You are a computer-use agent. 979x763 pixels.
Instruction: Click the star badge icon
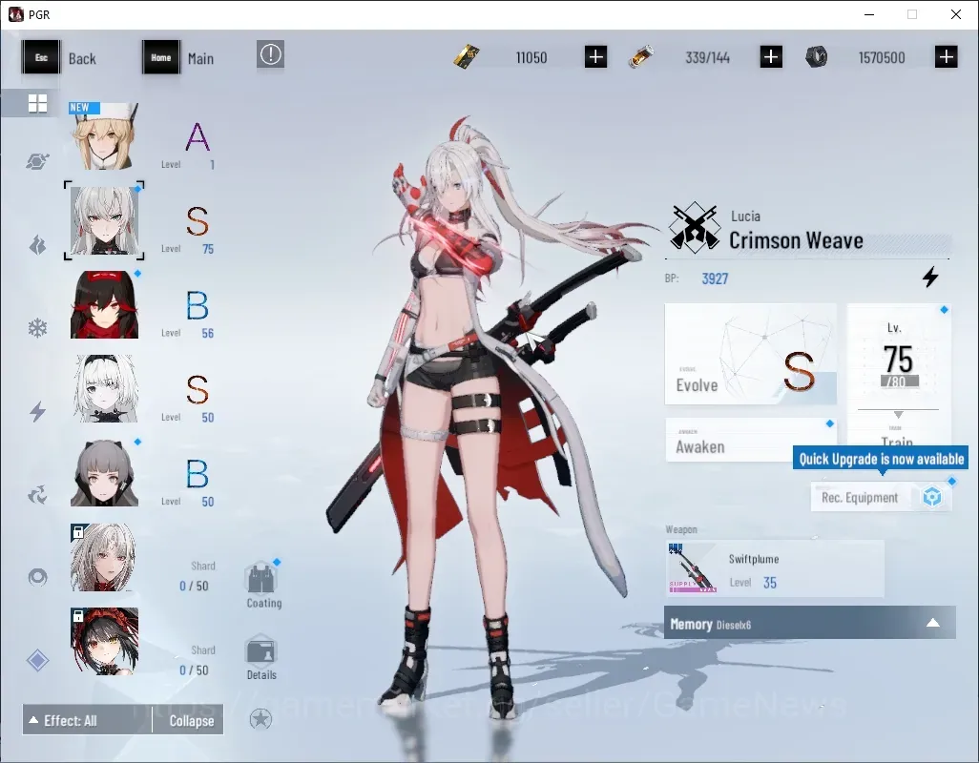(x=260, y=719)
